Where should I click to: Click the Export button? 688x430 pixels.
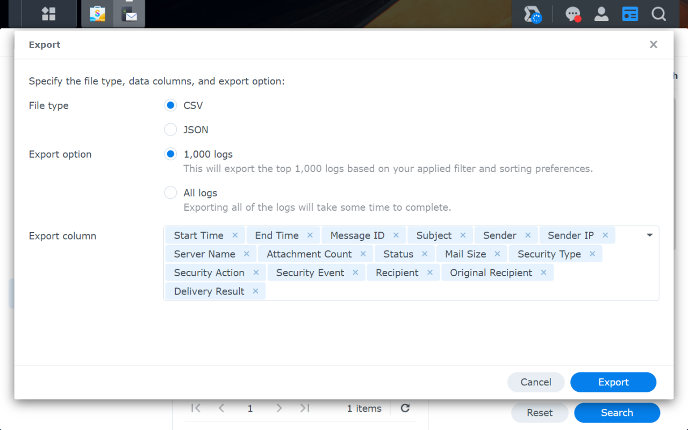point(613,382)
